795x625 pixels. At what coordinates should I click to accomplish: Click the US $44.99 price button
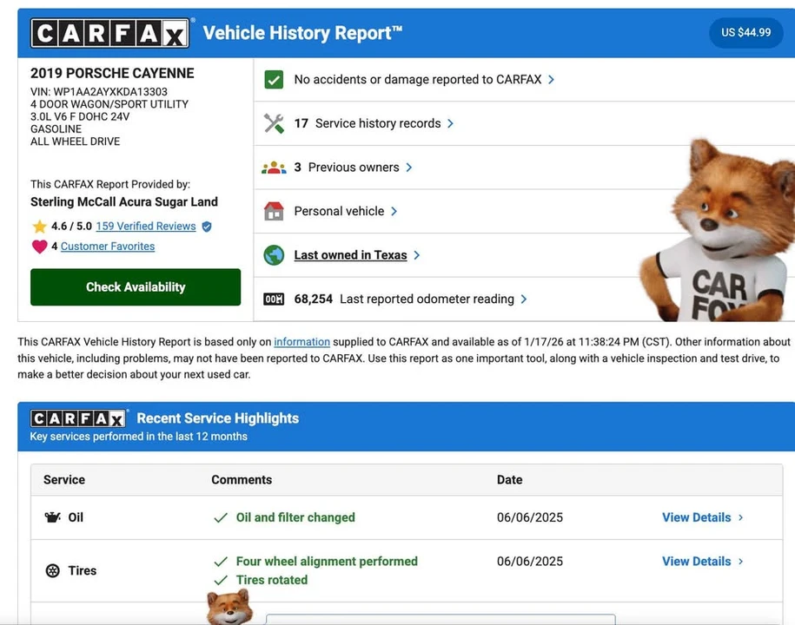point(745,33)
